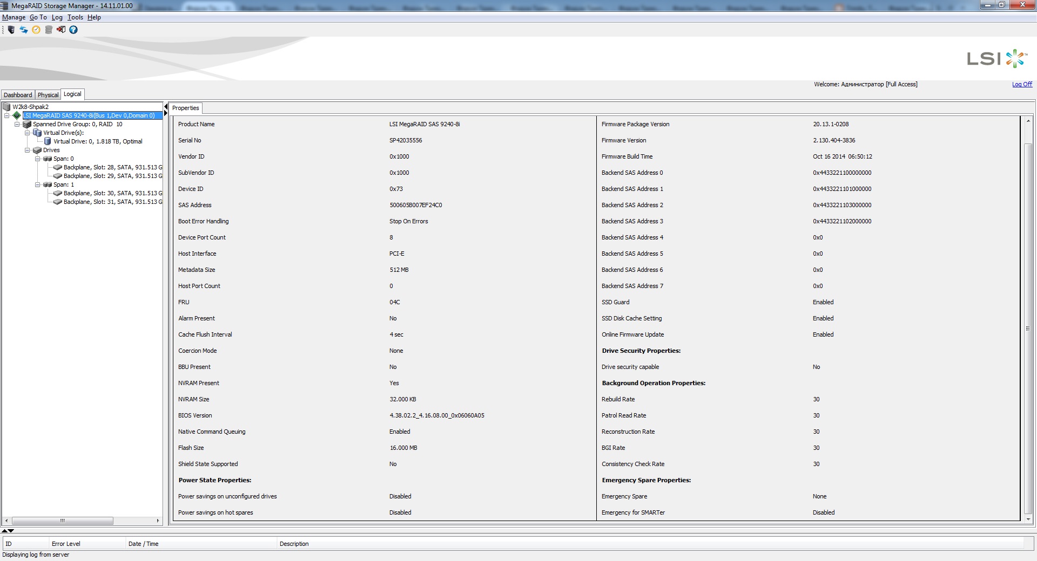Switch to the Physical tab
Screen dimensions: 1037x561
click(48, 95)
